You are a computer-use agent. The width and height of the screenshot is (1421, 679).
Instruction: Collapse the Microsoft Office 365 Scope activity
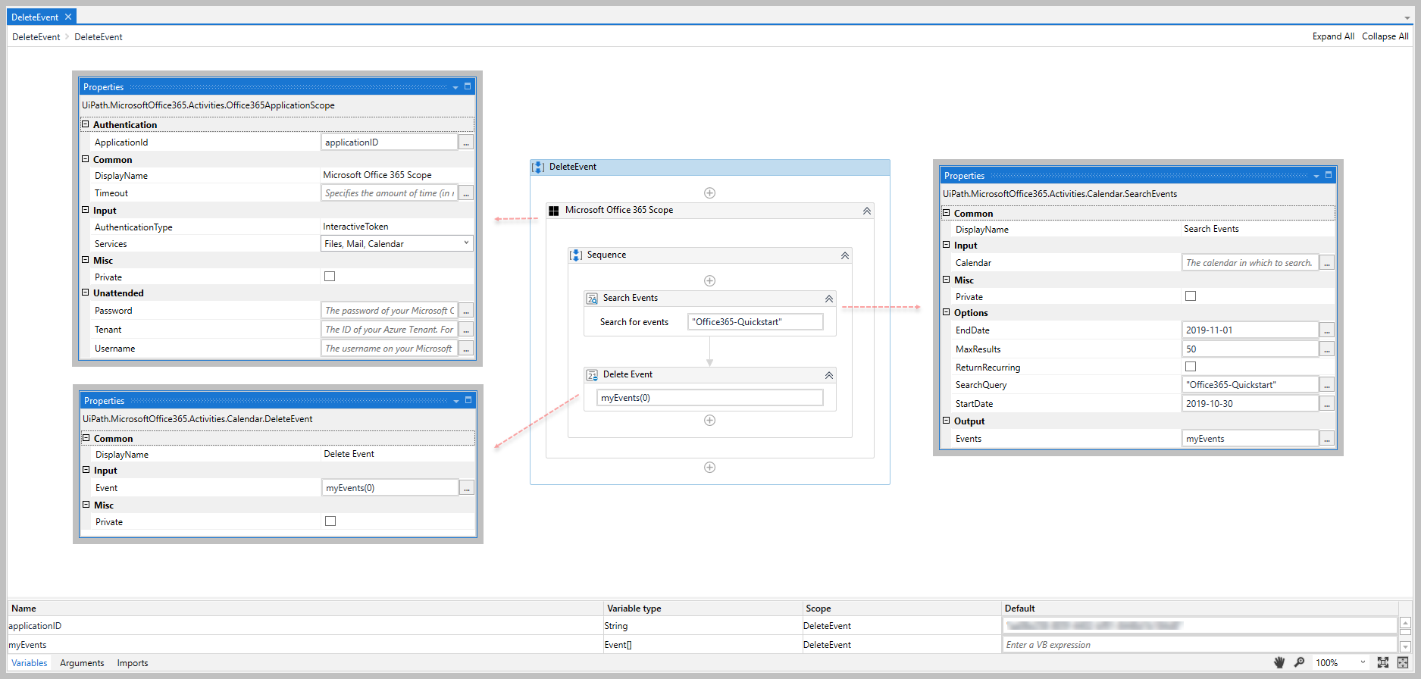[x=867, y=211]
